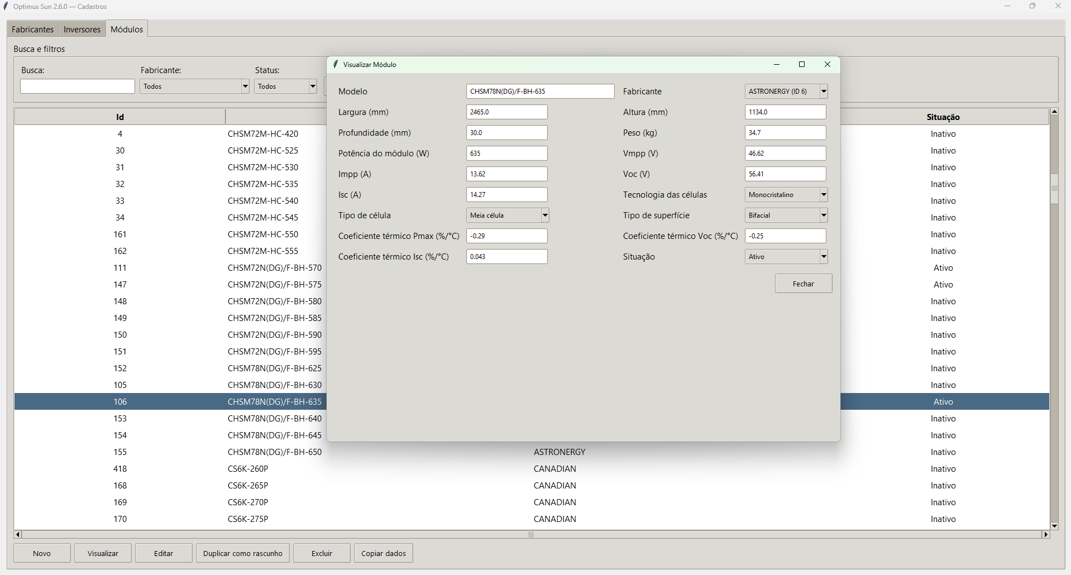Click the Excluir button
The image size is (1071, 575).
322,553
